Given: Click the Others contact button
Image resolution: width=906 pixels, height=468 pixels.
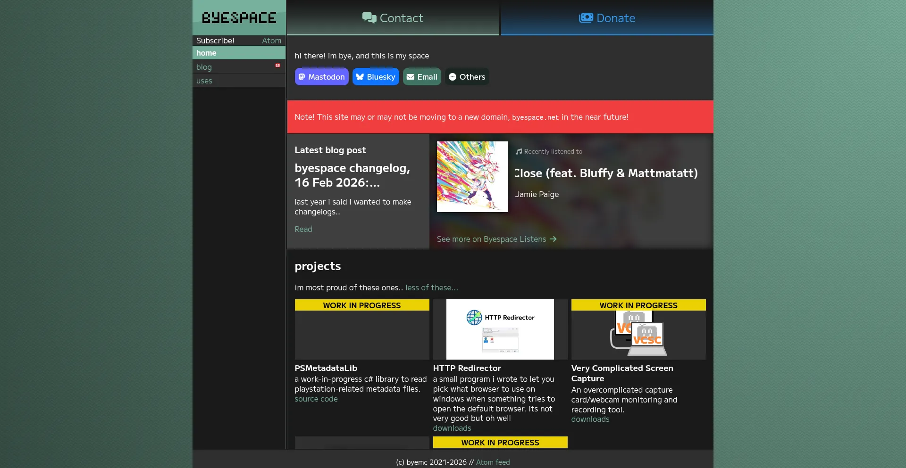Looking at the screenshot, I should (x=467, y=77).
